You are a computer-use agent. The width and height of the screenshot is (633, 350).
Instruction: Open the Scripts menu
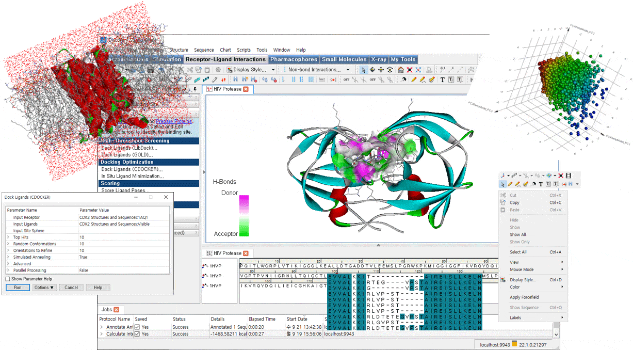[x=244, y=50]
